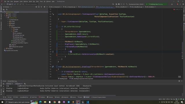Viewport: 185px width, 104px height.
Task: Click the Search everywhere field
Action: coord(31,4)
